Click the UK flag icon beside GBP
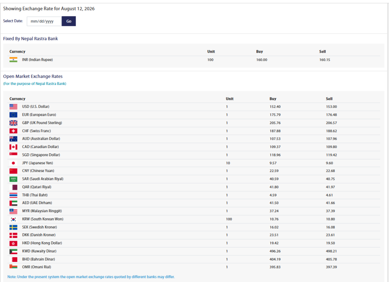Image resolution: width=389 pixels, height=282 pixels. (13, 123)
